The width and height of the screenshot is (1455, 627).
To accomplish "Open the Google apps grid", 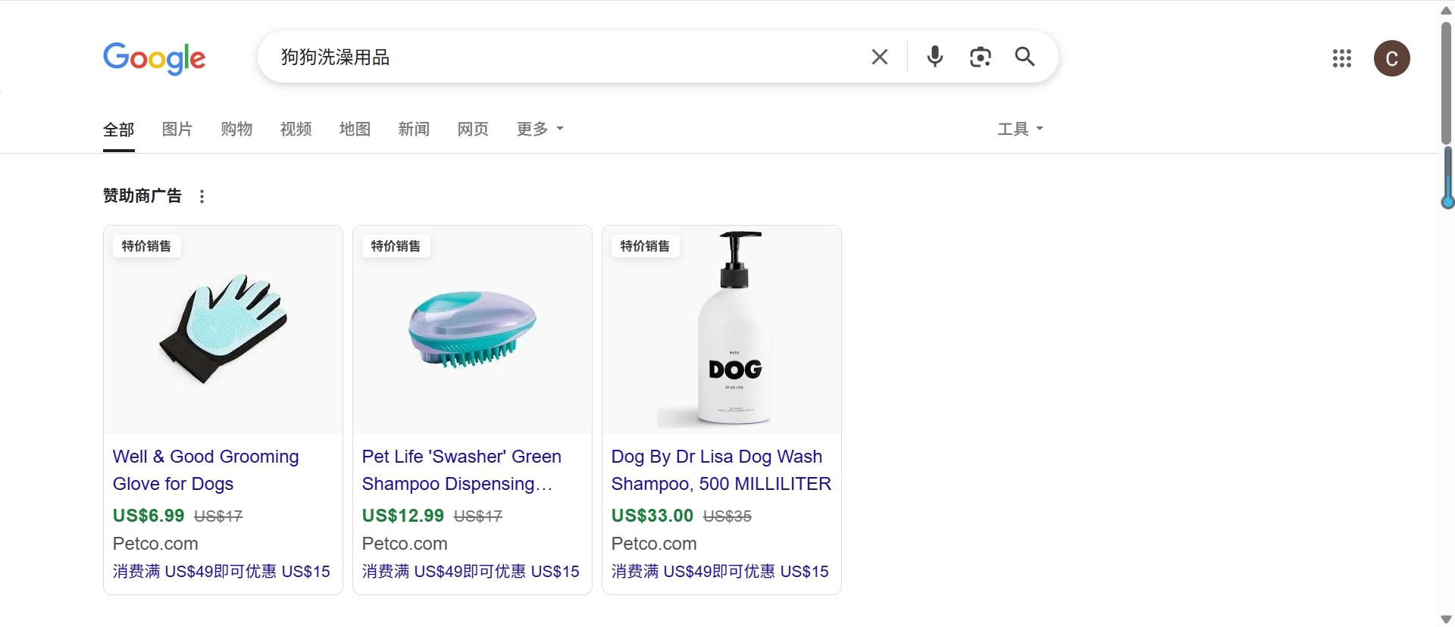I will coord(1341,58).
